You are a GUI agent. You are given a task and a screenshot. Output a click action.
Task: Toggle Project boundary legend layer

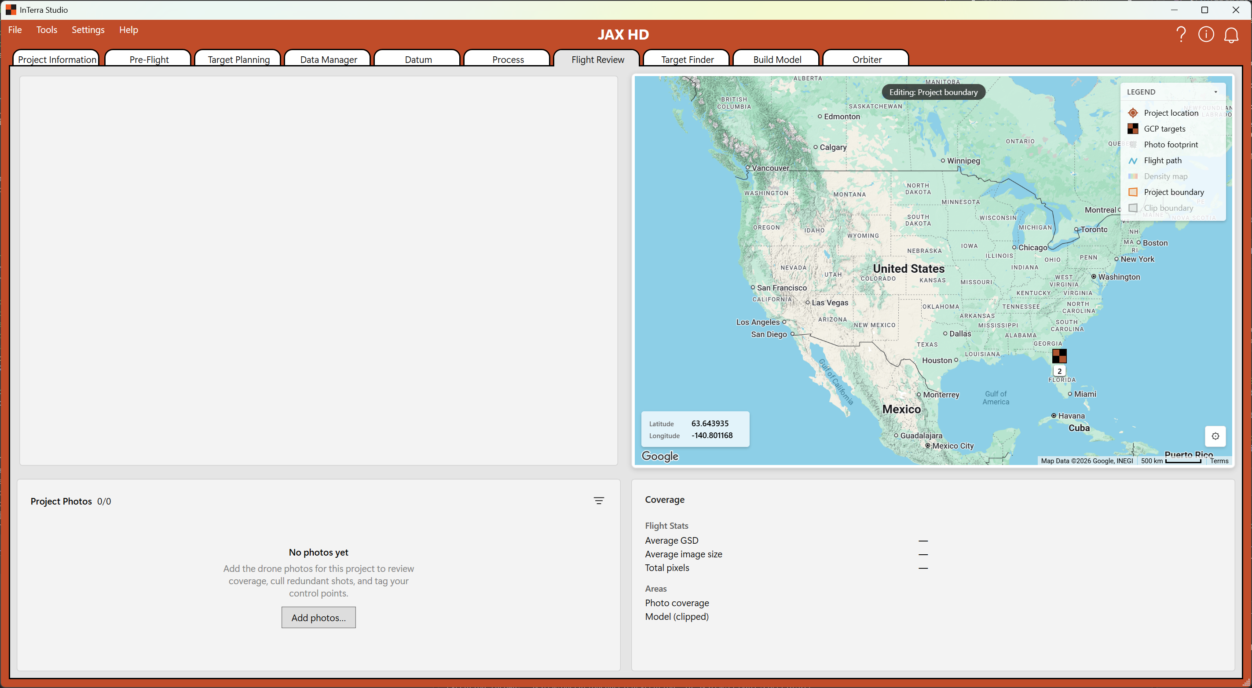click(1165, 192)
